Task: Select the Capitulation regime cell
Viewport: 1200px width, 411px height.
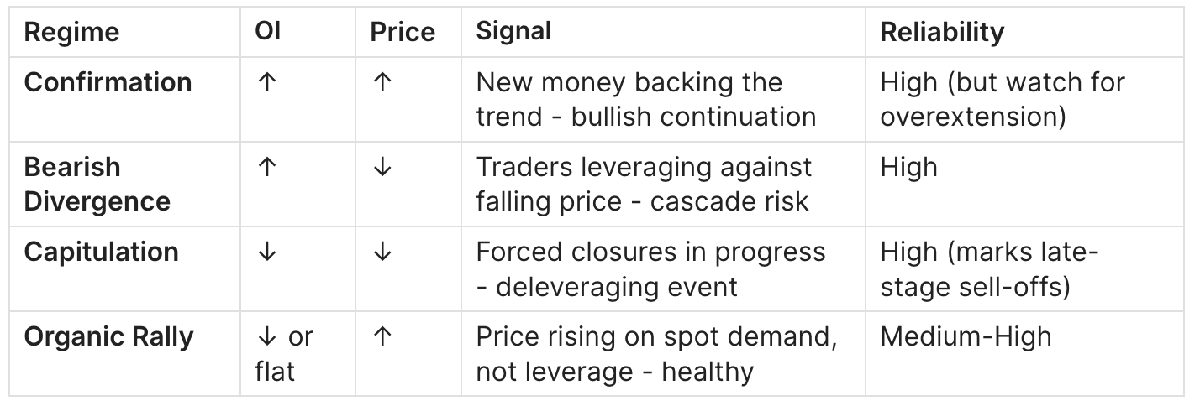Action: click(x=101, y=252)
